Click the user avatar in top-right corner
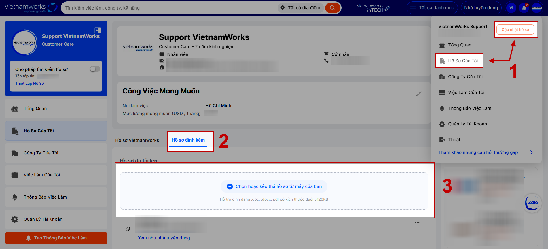The width and height of the screenshot is (548, 249). point(537,8)
